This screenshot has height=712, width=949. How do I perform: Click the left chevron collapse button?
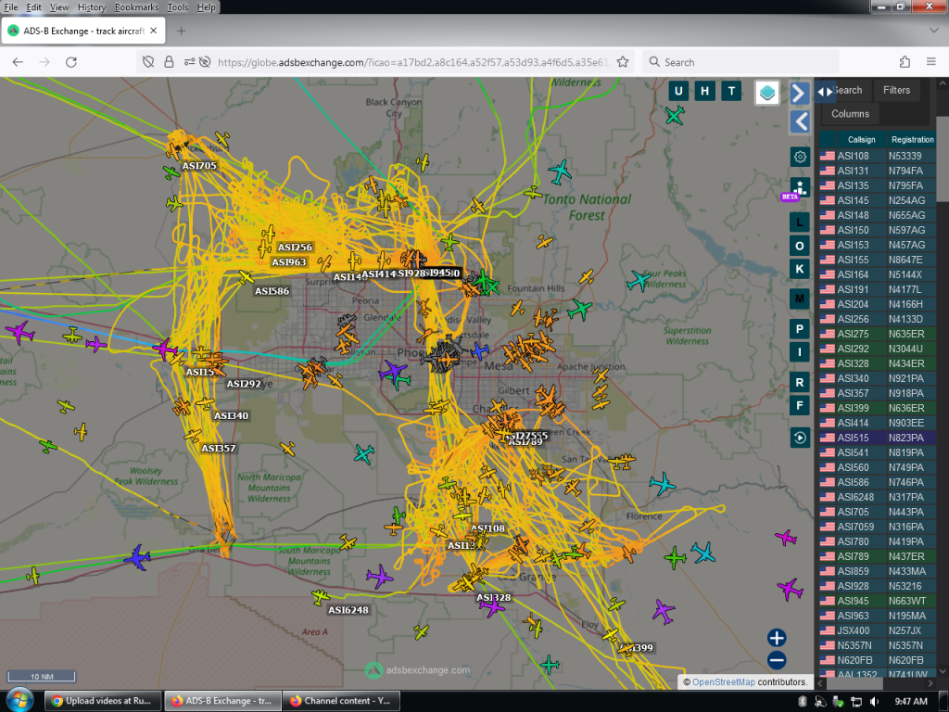click(x=800, y=121)
